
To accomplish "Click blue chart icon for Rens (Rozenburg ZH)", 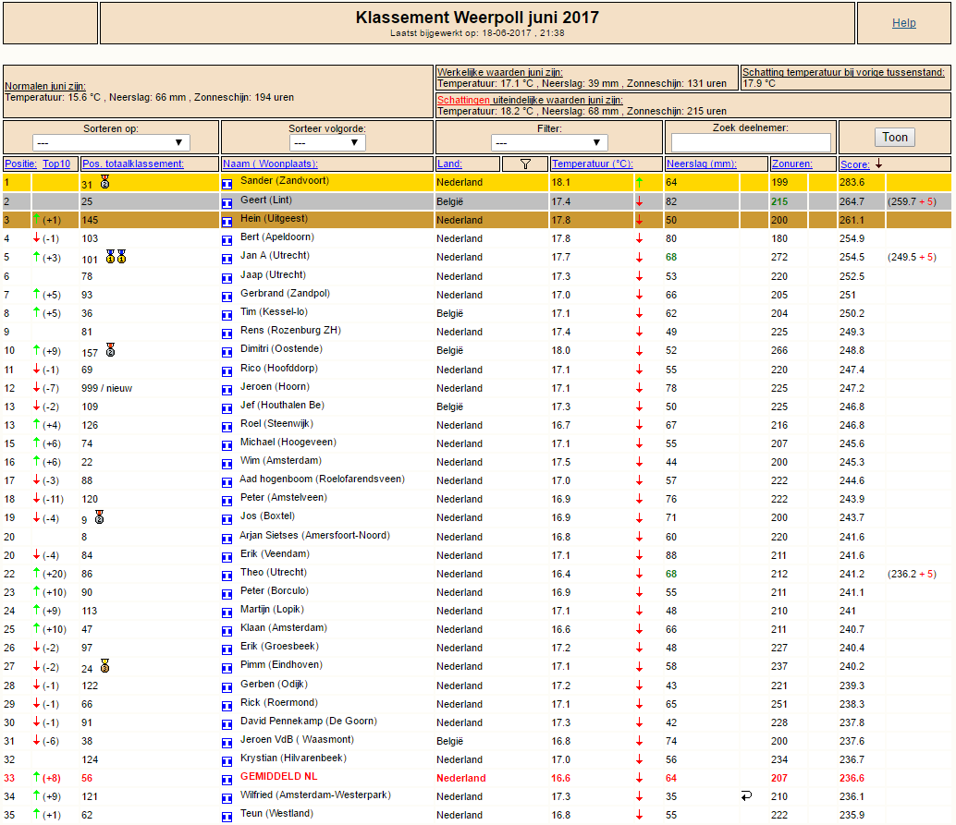I will (x=227, y=334).
